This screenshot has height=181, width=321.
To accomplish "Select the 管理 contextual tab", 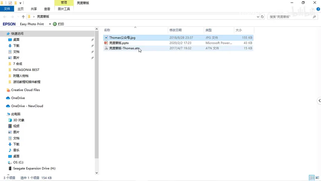I will coord(64,3).
